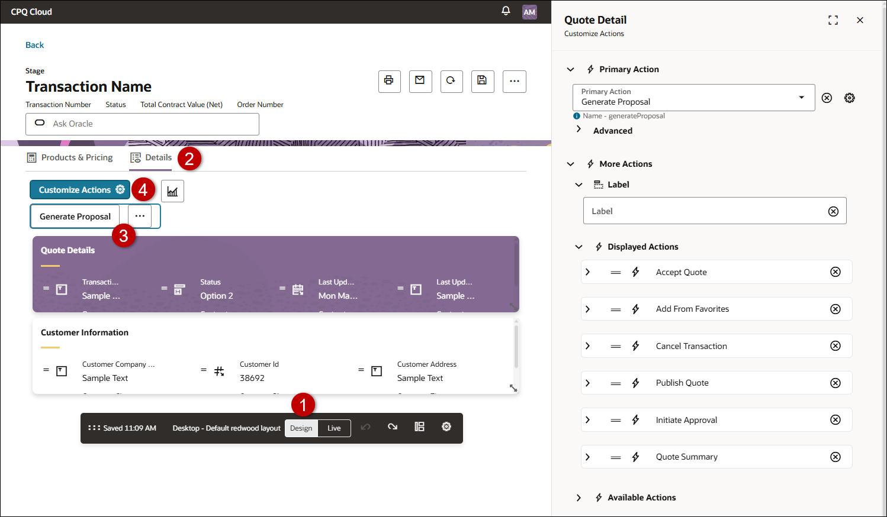Image resolution: width=887 pixels, height=517 pixels.
Task: Expand the Cancel Transaction action row
Action: pyautogui.click(x=587, y=346)
